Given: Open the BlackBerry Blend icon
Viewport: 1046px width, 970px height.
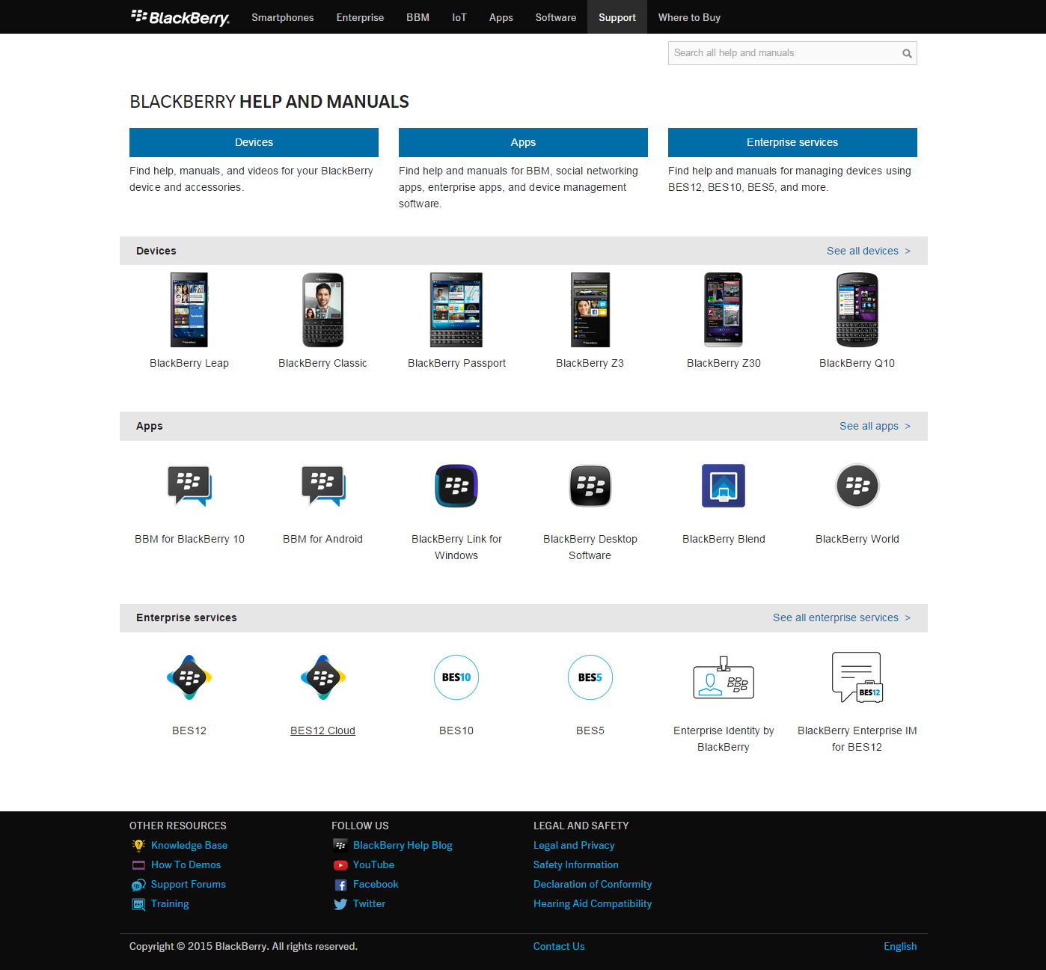Looking at the screenshot, I should (x=724, y=486).
